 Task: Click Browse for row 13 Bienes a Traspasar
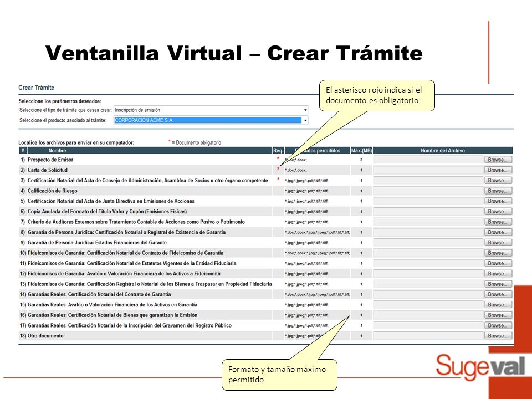pos(498,284)
